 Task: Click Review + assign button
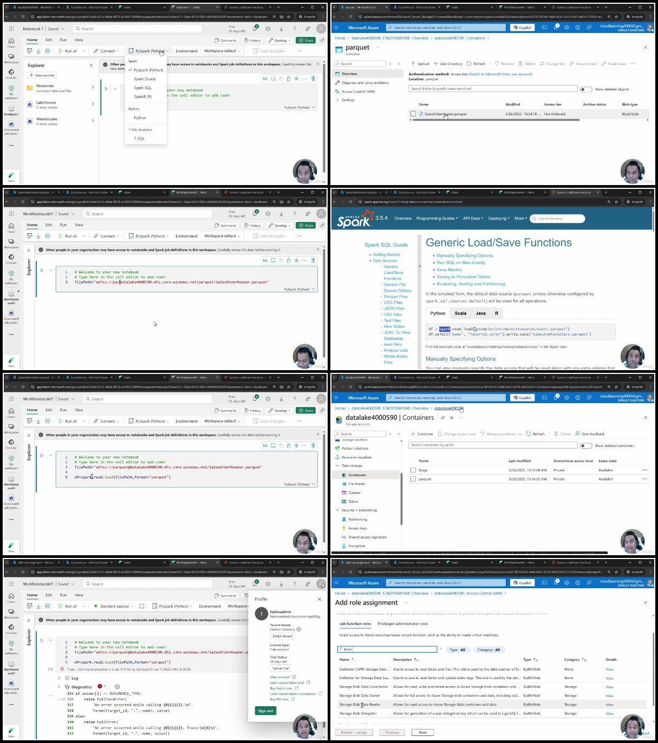pos(354,733)
